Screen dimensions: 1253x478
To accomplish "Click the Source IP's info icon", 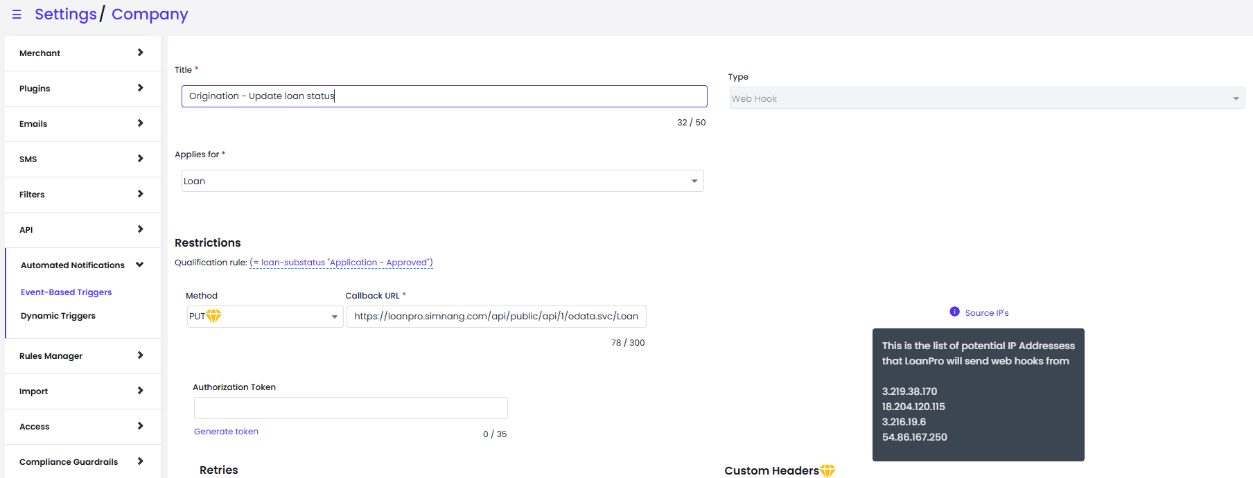I will point(954,312).
